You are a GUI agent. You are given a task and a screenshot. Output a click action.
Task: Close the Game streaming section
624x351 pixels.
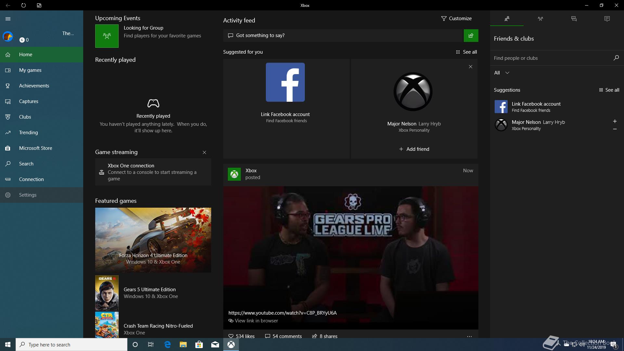pyautogui.click(x=204, y=152)
